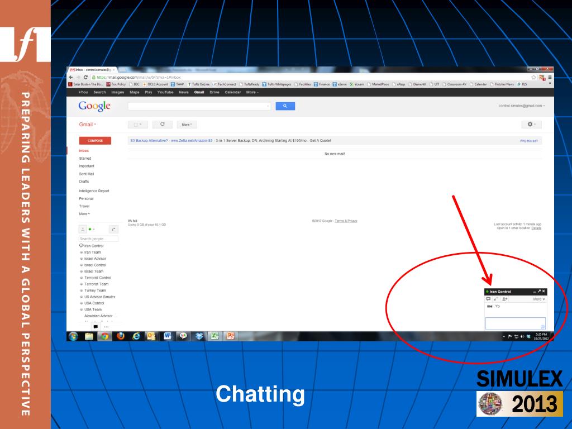Viewport: 572px width, 429px height.
Task: Open Excel from the taskbar
Action: pos(214,336)
